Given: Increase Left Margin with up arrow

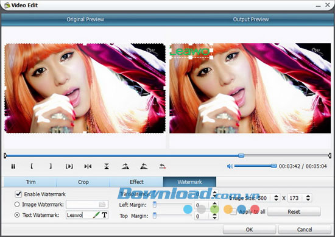Looking at the screenshot, I should point(214,203).
